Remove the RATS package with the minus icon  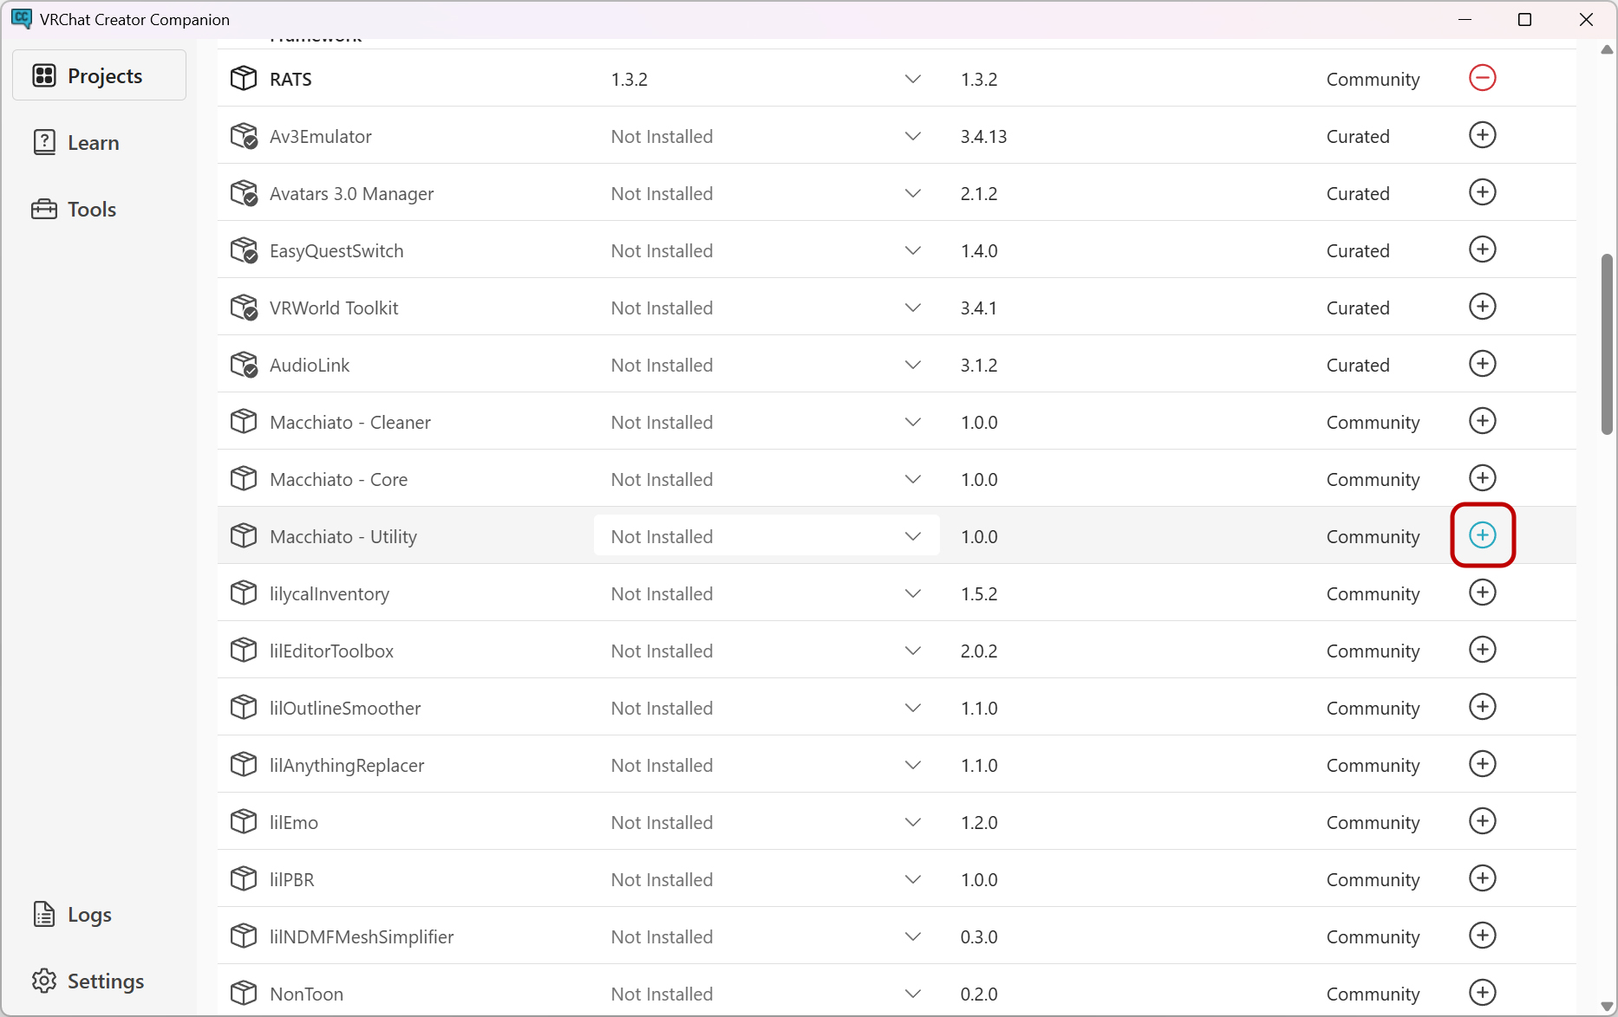1483,78
